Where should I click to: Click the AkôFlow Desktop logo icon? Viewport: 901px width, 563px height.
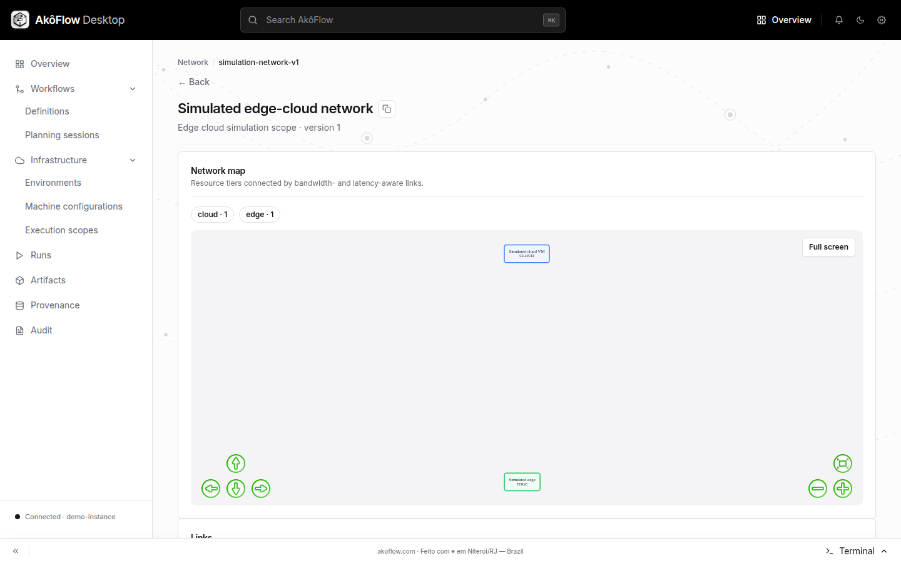20,20
